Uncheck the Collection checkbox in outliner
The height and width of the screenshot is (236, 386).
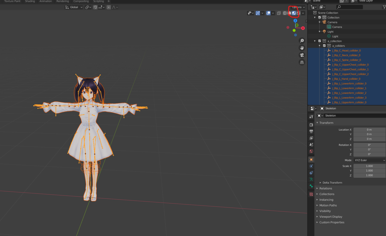(x=319, y=17)
